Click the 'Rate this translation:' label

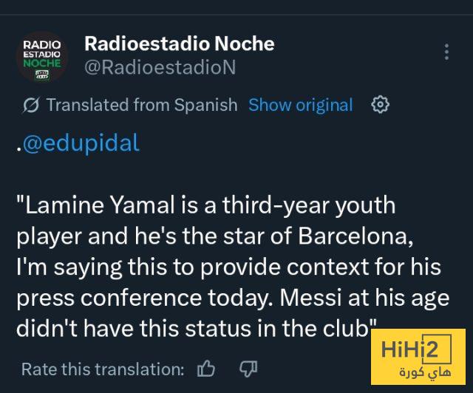pos(103,369)
